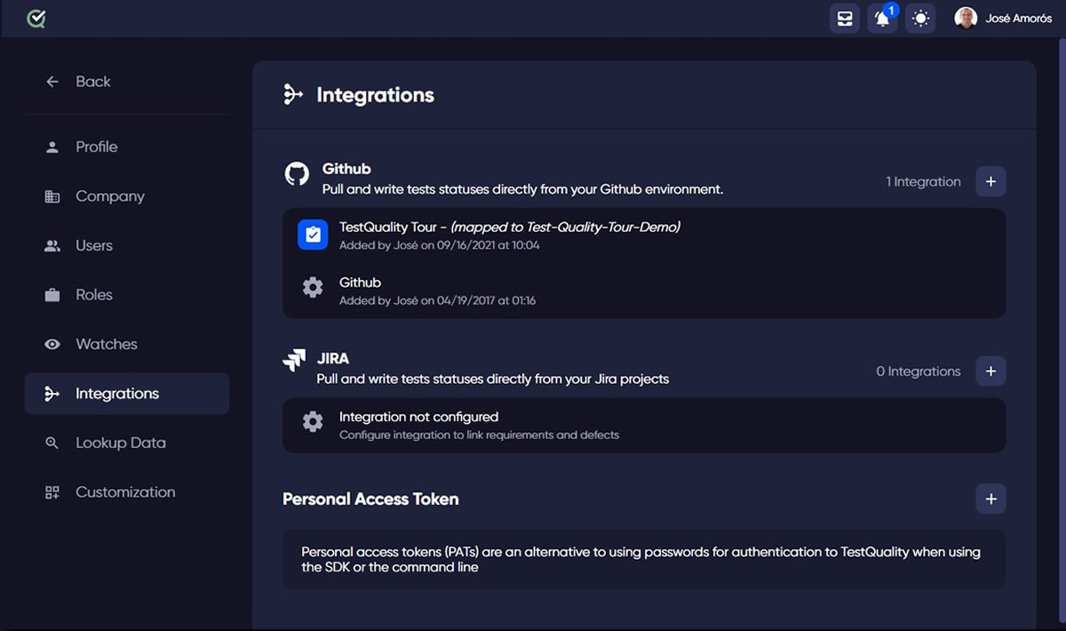The width and height of the screenshot is (1066, 631).
Task: Click the Github octocat logo
Action: pyautogui.click(x=297, y=173)
